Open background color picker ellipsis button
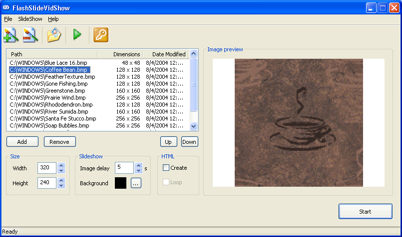 (136, 183)
